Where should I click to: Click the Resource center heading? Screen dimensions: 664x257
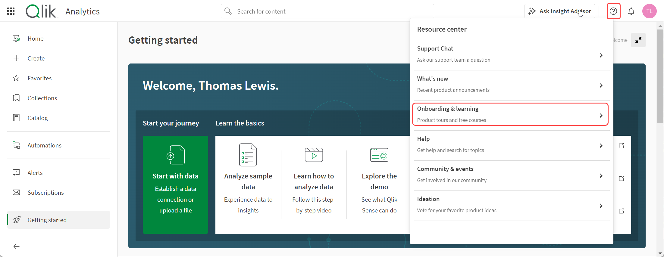(442, 29)
